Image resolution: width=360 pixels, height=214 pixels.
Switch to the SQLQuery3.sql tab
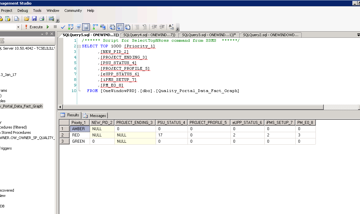pos(209,35)
